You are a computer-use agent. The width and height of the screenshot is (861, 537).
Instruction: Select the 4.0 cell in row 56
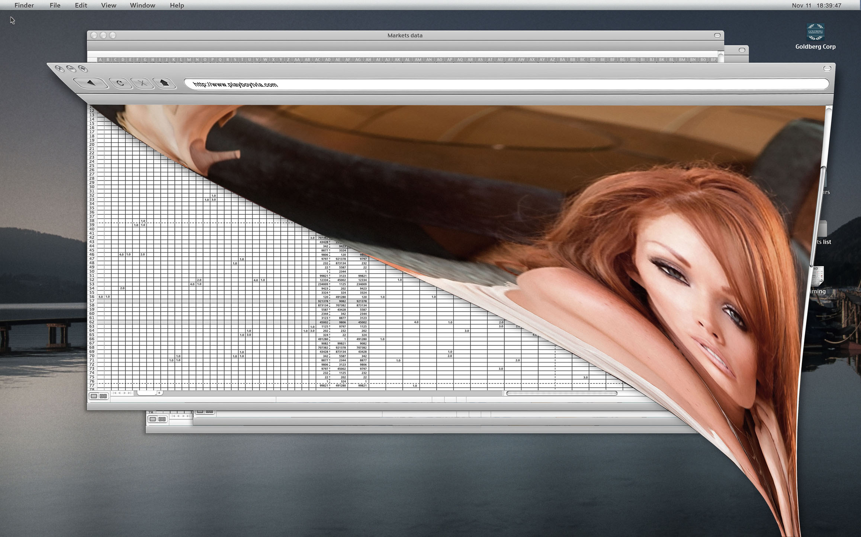point(100,297)
